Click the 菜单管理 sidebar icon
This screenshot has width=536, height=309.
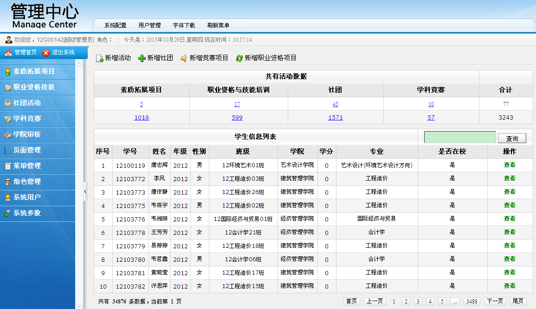click(7, 166)
